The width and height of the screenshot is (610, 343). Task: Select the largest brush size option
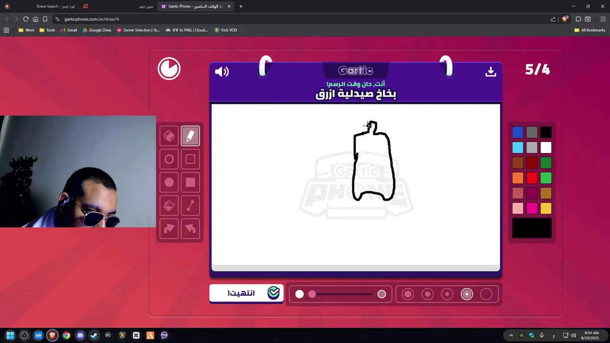tap(408, 294)
